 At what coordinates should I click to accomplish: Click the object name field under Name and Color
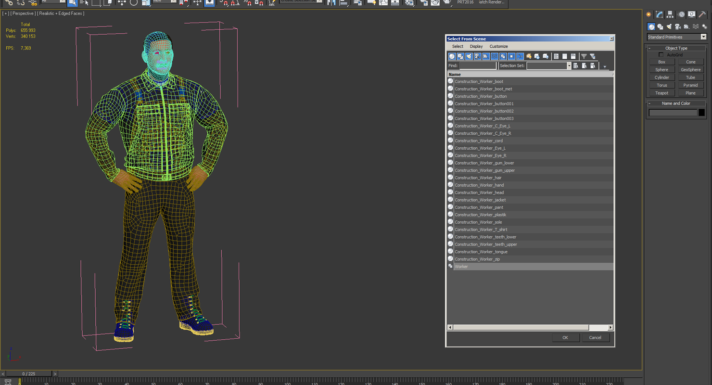coord(673,113)
